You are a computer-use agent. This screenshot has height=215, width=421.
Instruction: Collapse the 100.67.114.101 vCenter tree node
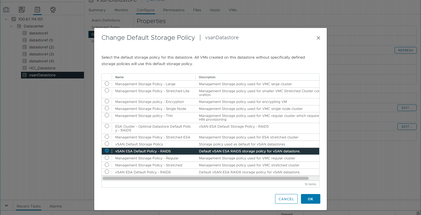point(6,19)
